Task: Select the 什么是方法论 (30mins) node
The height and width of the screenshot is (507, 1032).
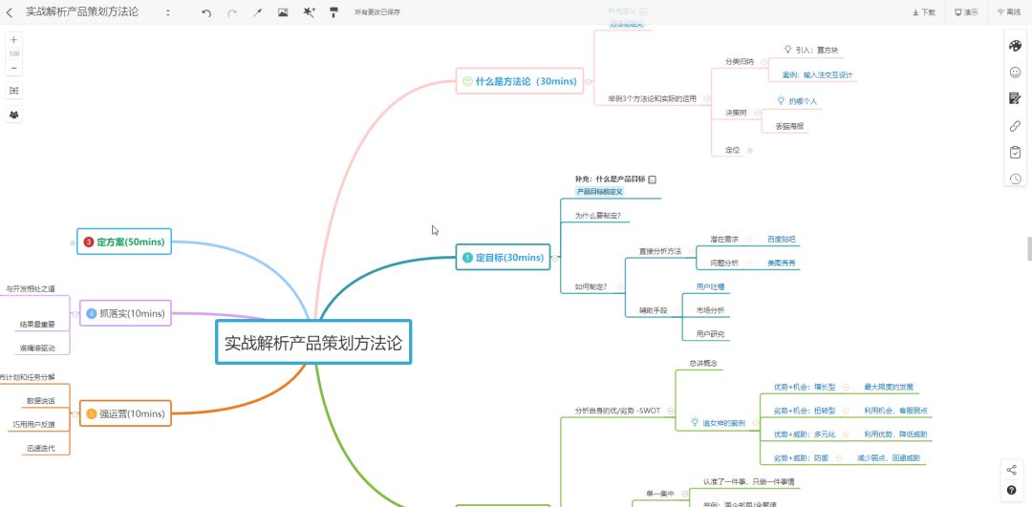Action: (x=519, y=81)
